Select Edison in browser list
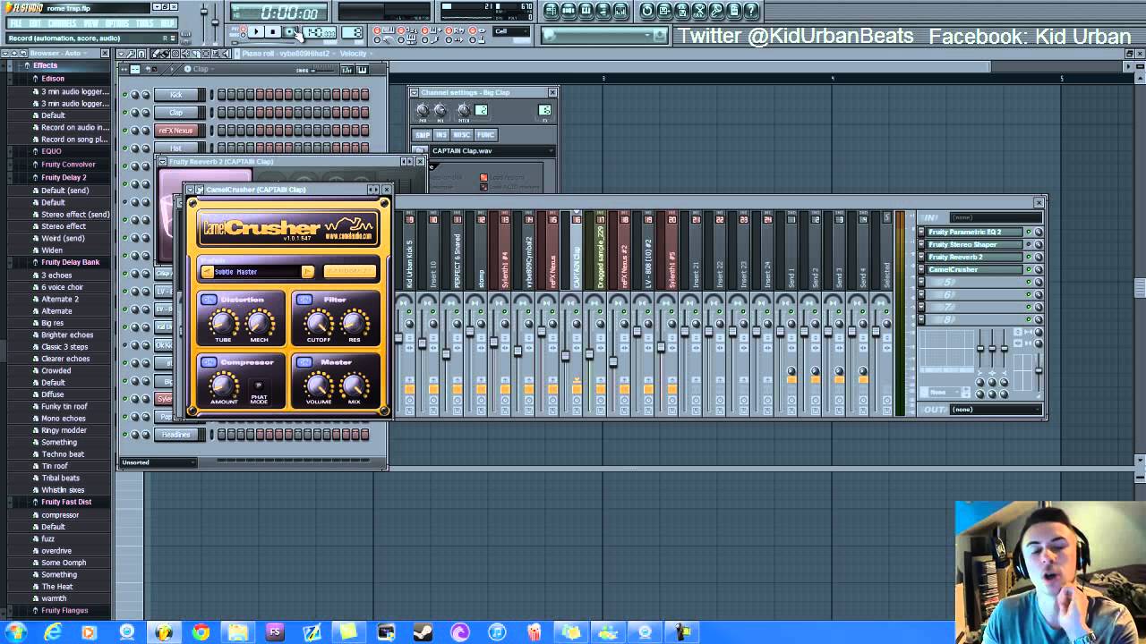Screen dimensions: 1146x644 pyautogui.click(x=53, y=79)
